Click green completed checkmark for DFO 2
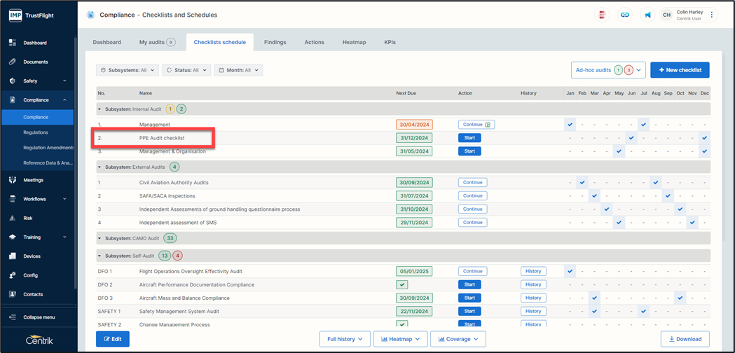The width and height of the screenshot is (735, 353). tap(402, 285)
